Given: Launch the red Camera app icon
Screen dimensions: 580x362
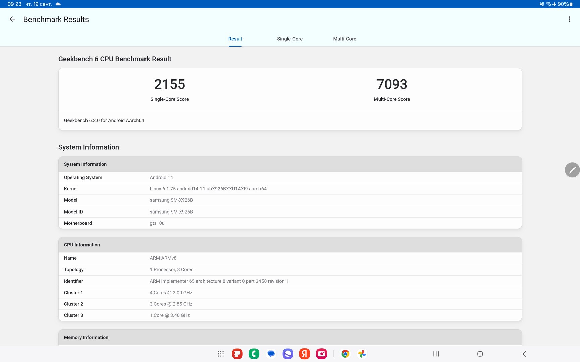Looking at the screenshot, I should [x=322, y=354].
